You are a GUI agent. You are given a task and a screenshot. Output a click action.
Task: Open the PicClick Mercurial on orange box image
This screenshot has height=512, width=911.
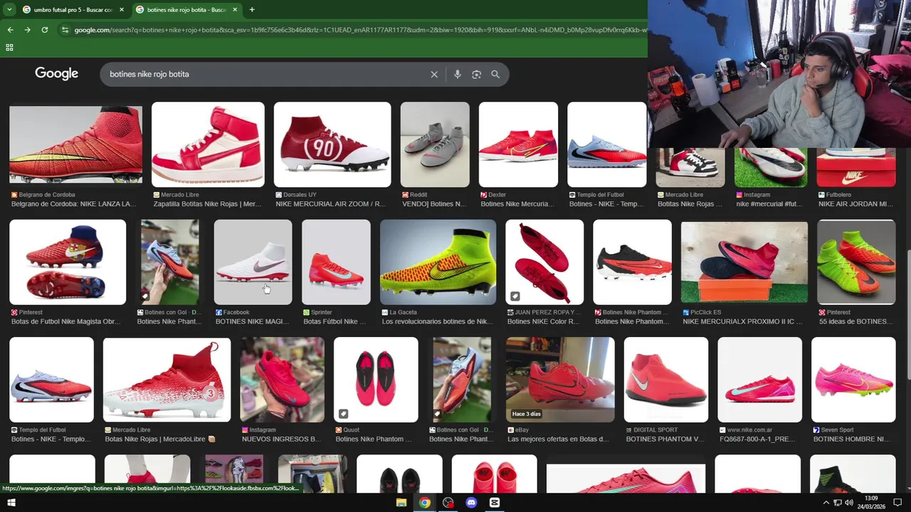point(744,262)
